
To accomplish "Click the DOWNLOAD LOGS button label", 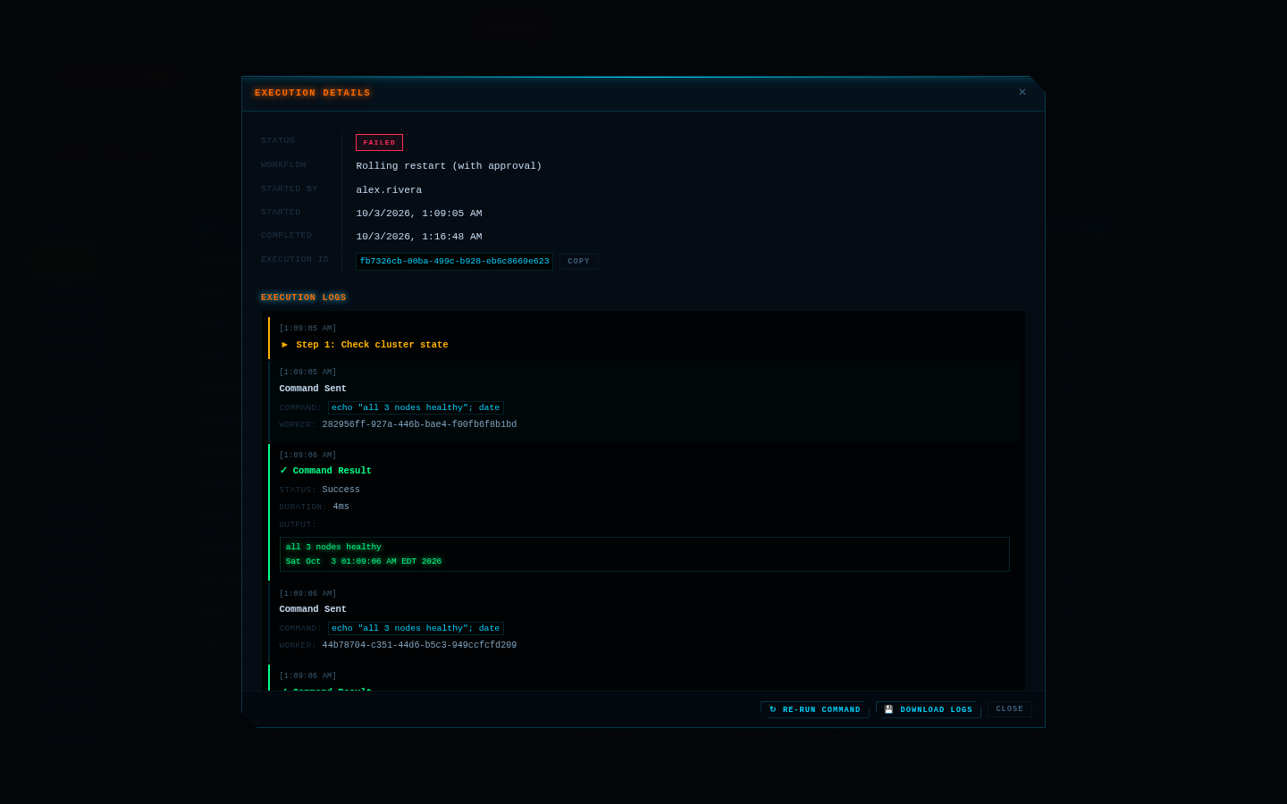I will (936, 710).
